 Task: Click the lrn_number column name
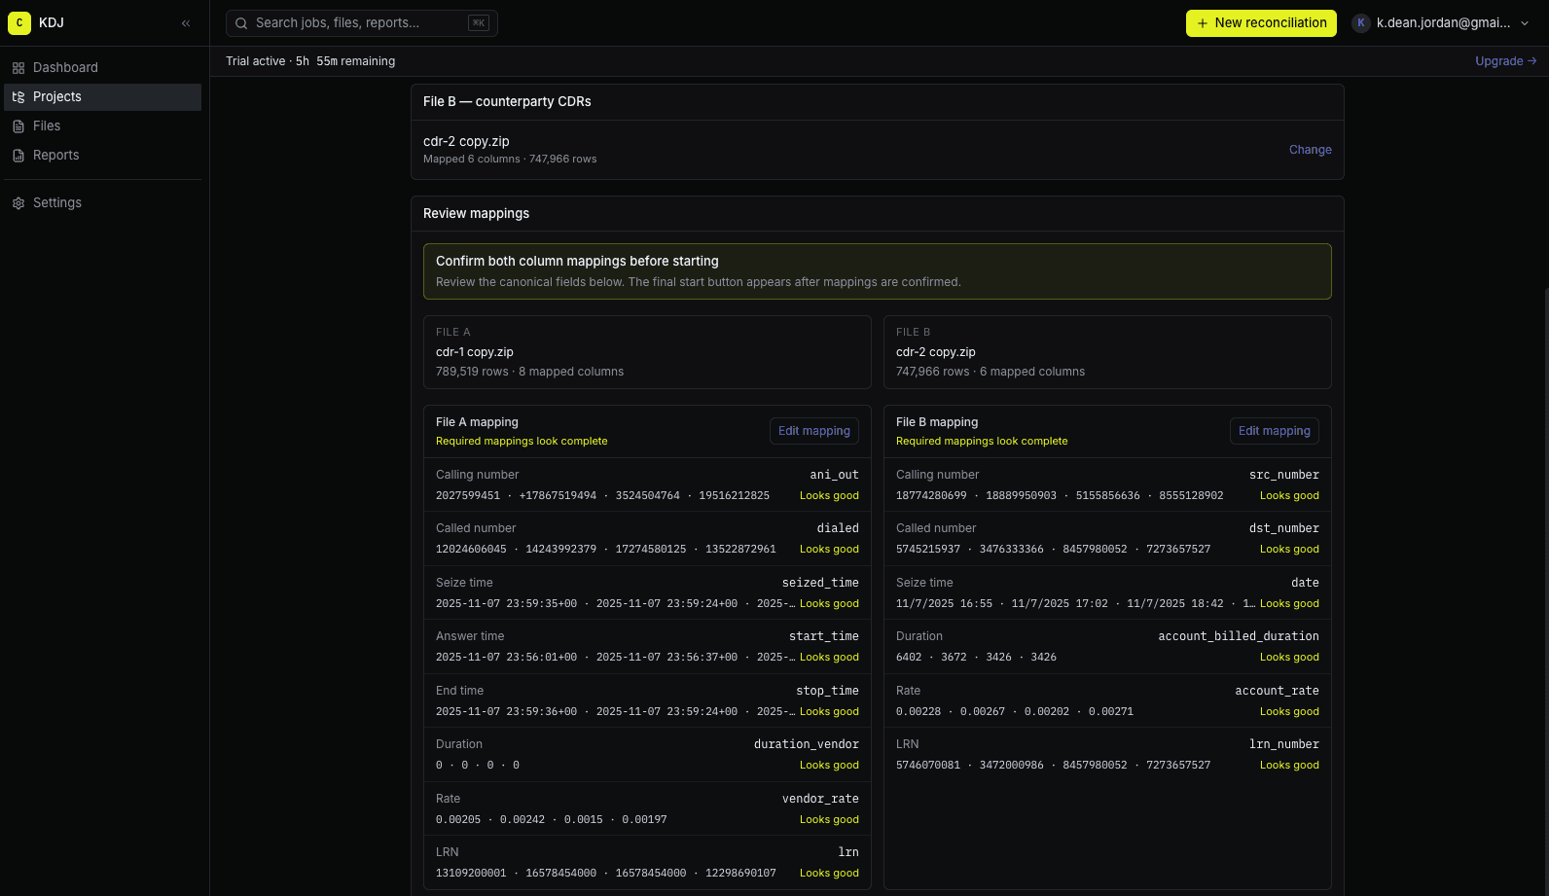(x=1284, y=744)
